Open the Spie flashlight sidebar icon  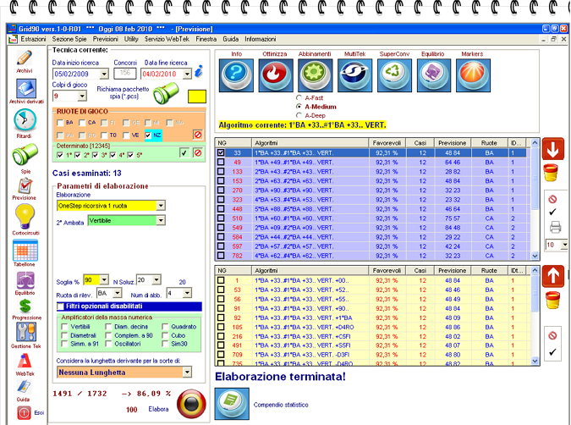25,155
